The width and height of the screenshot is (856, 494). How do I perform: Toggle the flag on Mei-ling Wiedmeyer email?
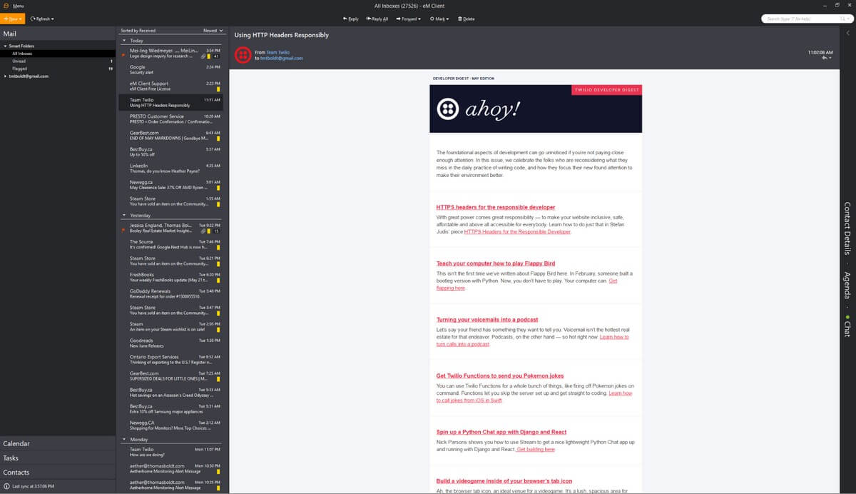pos(124,54)
